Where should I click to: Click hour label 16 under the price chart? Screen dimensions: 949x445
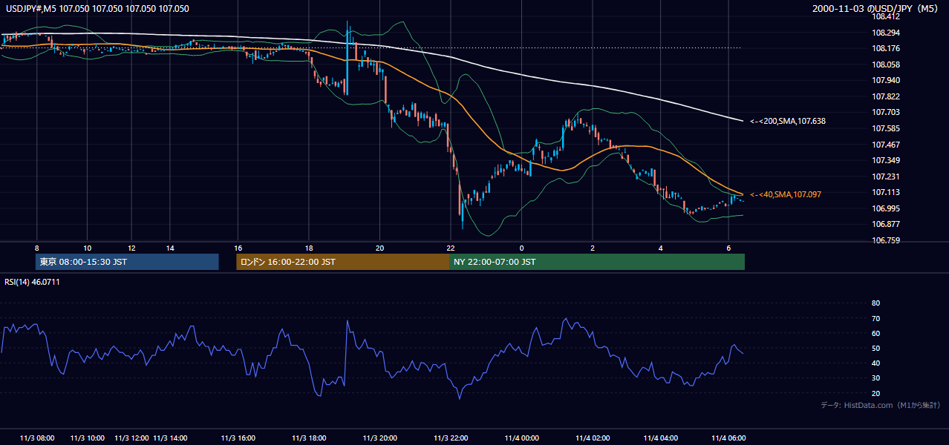tap(238, 248)
